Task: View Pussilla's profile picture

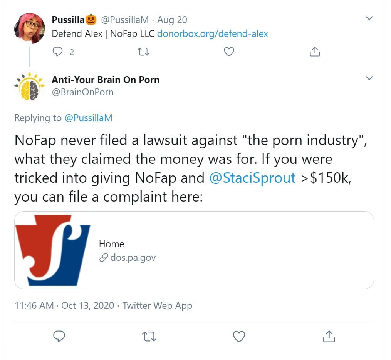Action: coord(30,28)
